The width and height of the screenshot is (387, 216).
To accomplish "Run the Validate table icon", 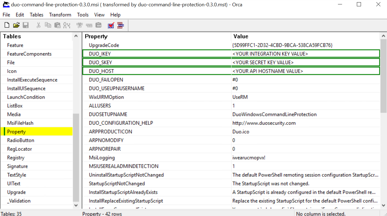I will (x=111, y=25).
